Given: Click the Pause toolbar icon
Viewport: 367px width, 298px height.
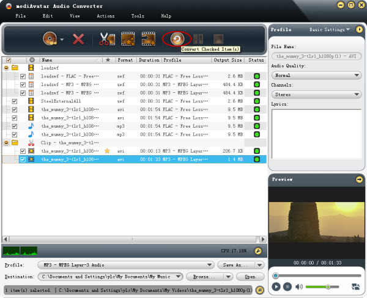Looking at the screenshot, I should coord(198,39).
